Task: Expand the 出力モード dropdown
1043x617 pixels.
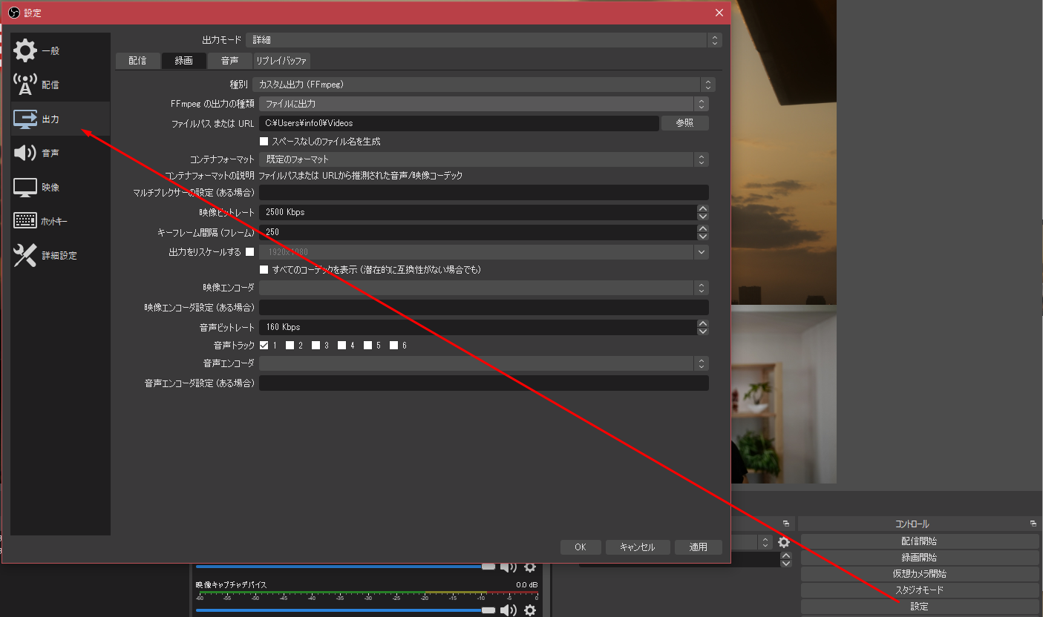Action: (483, 40)
